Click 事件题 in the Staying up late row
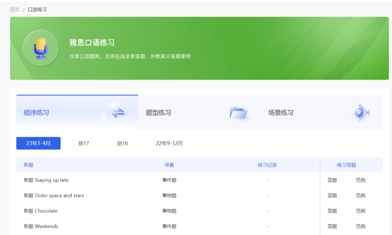The width and height of the screenshot is (392, 235). click(x=169, y=180)
